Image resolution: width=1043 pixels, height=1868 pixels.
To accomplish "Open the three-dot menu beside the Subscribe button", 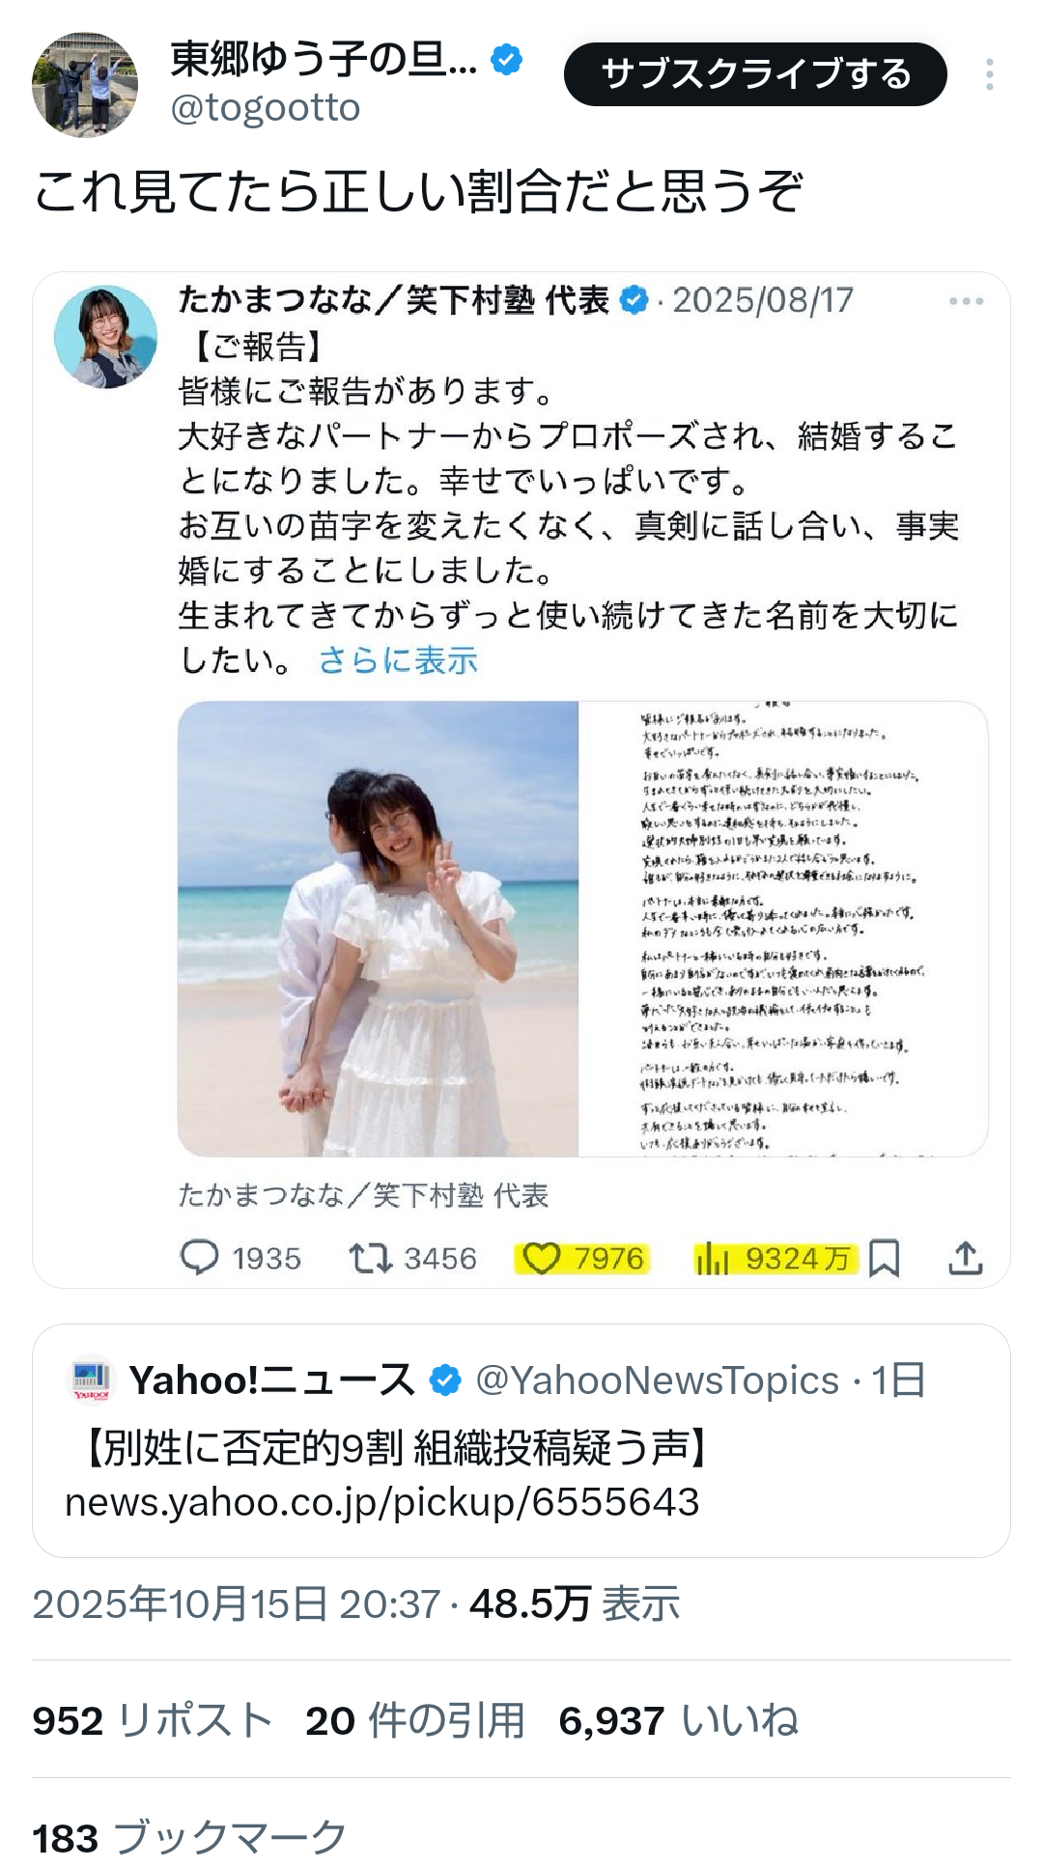I will click(990, 74).
